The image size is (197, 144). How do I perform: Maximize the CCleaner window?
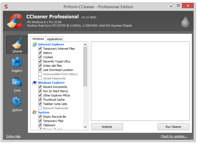pyautogui.click(x=178, y=6)
